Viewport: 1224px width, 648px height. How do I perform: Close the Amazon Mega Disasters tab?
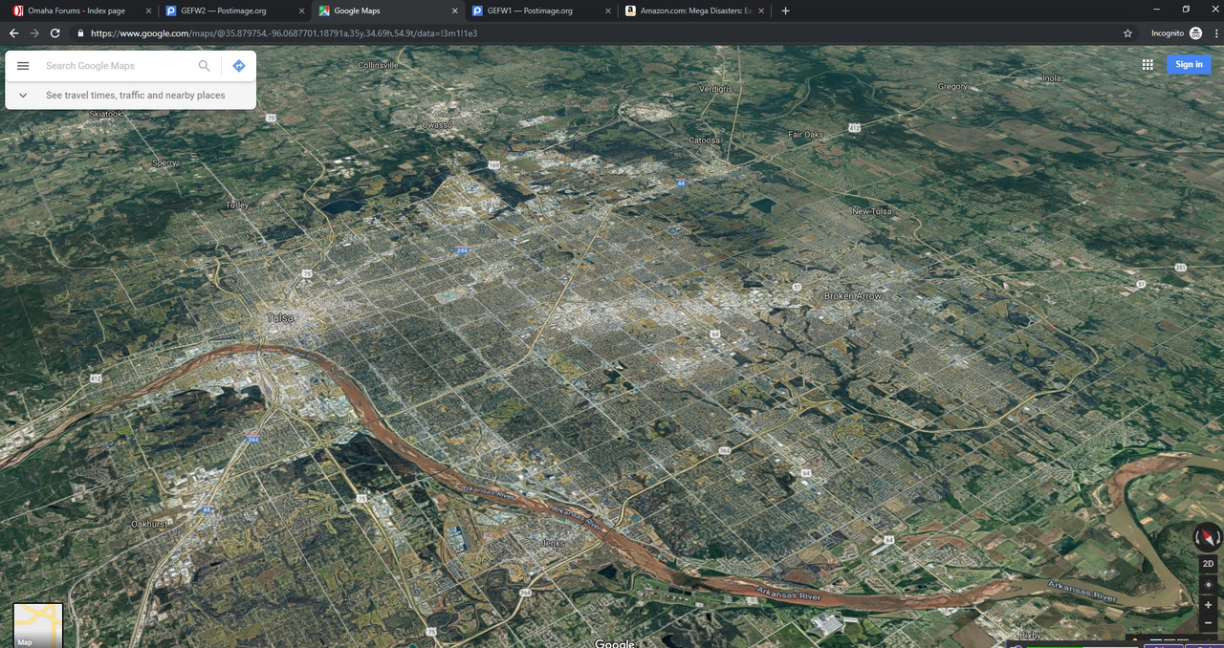click(x=760, y=11)
